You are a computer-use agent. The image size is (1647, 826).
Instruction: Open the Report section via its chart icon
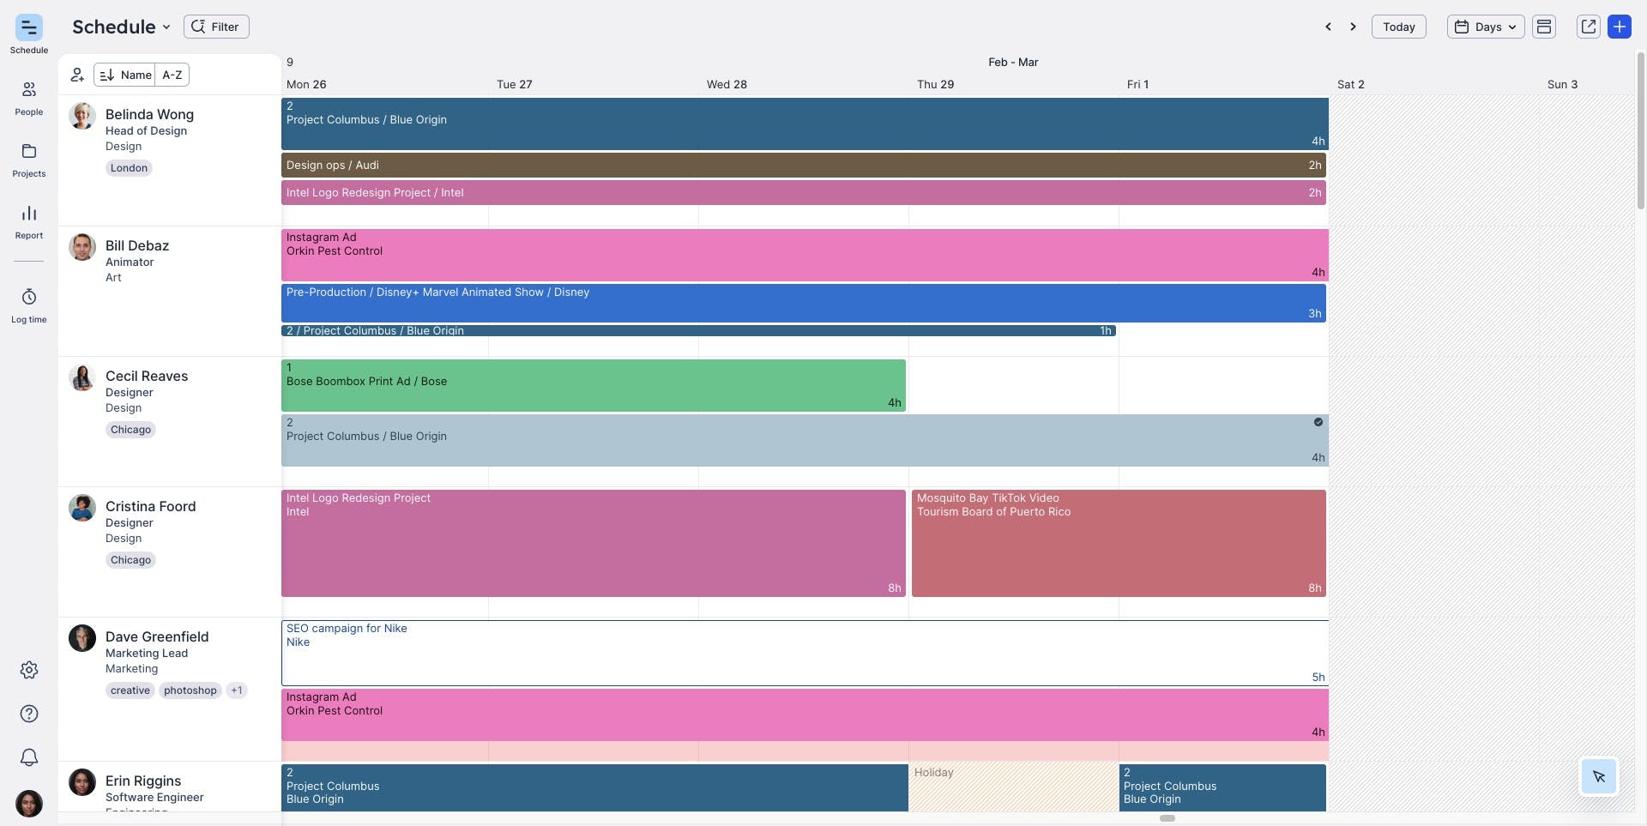tap(28, 214)
